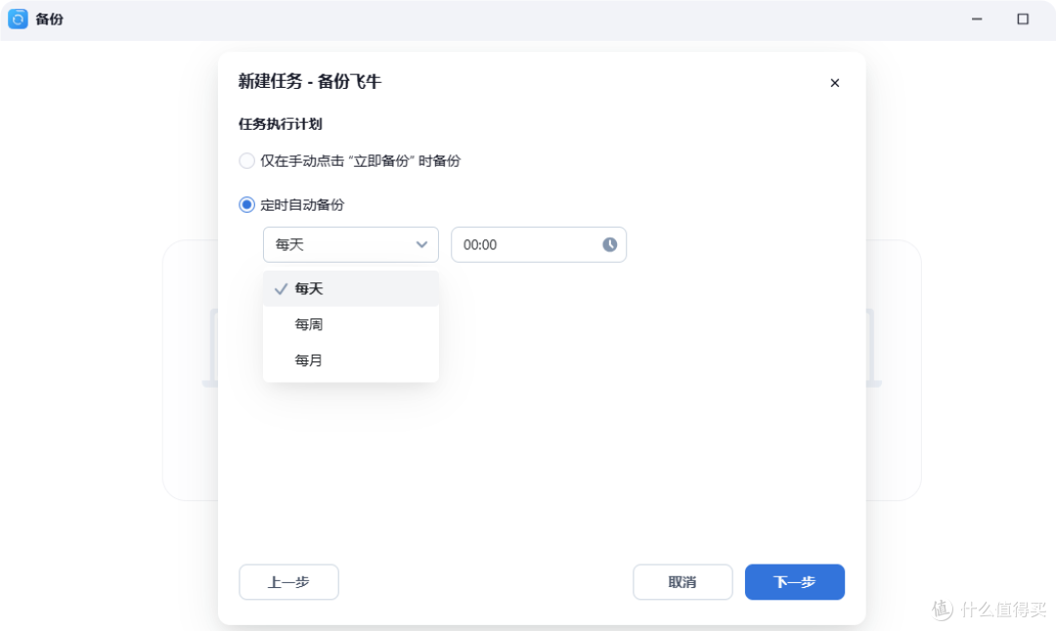Viewport: 1056px width, 631px height.
Task: Minimize the 备份 application window
Action: click(x=975, y=18)
